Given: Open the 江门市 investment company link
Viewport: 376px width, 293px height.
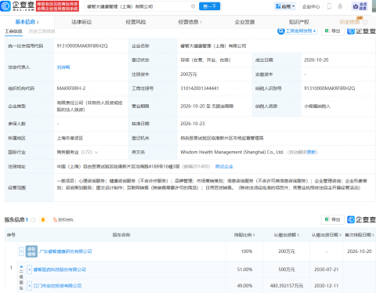Looking at the screenshot, I should coord(57,286).
